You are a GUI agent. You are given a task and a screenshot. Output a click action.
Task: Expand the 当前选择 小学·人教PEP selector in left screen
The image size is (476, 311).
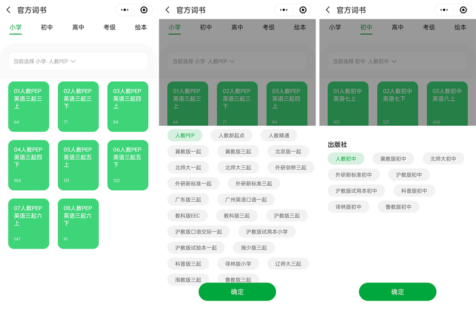pos(79,61)
